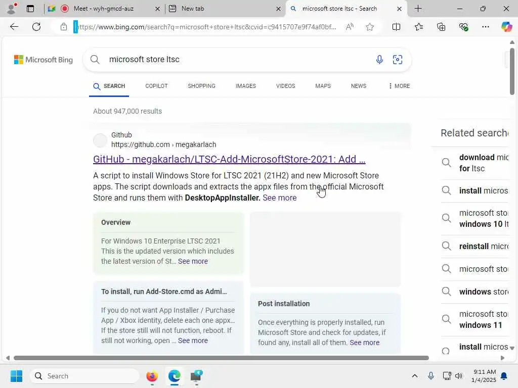Open visual search camera icon
Viewport: 518px width, 388px height.
398,60
